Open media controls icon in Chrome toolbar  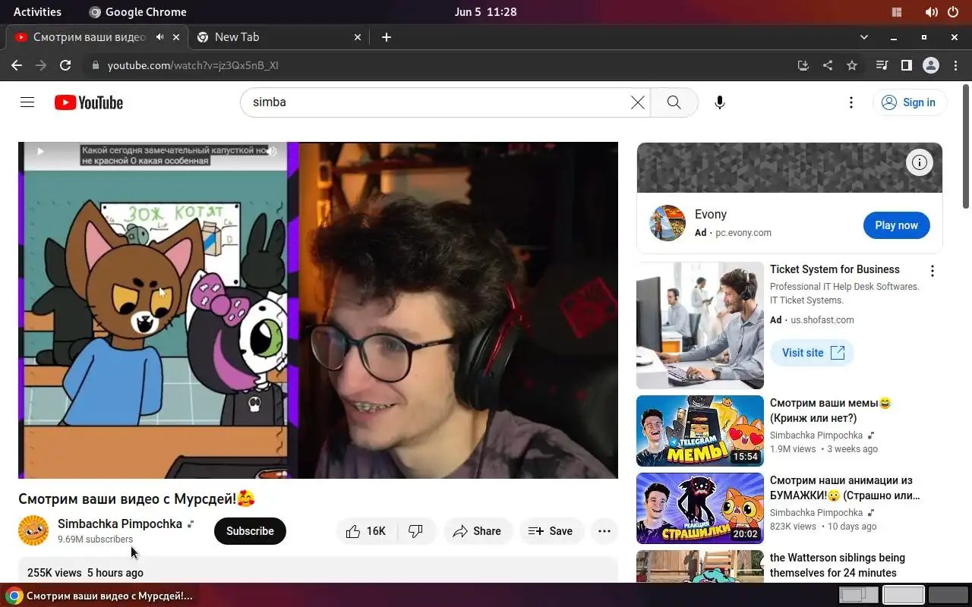click(882, 65)
